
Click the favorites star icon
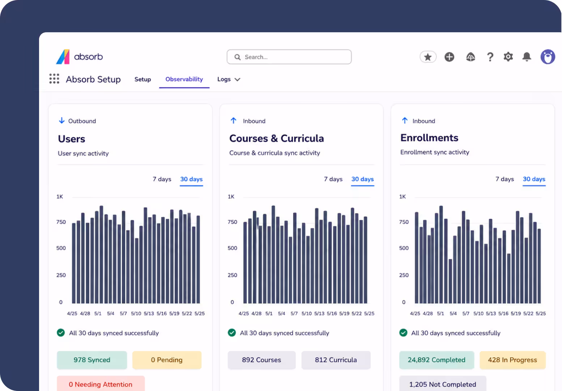(428, 57)
